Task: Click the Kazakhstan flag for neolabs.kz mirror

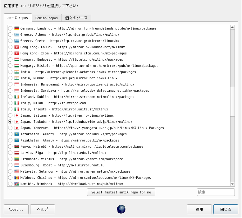Action: pyautogui.click(x=17, y=134)
